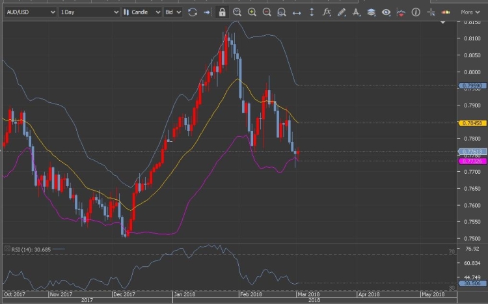This screenshot has height=304, width=488.
Task: Click the horizontal autoscale arrows icon
Action: coord(297,12)
